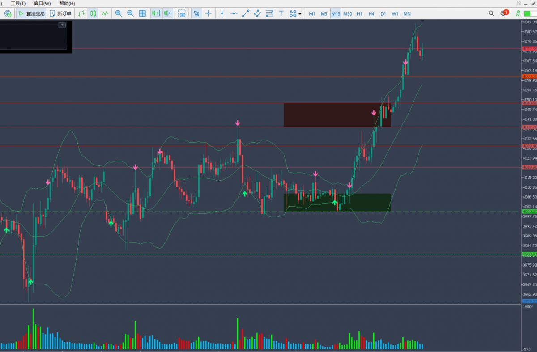The image size is (537, 352).
Task: Switch timeframe to W1
Action: [x=395, y=14]
